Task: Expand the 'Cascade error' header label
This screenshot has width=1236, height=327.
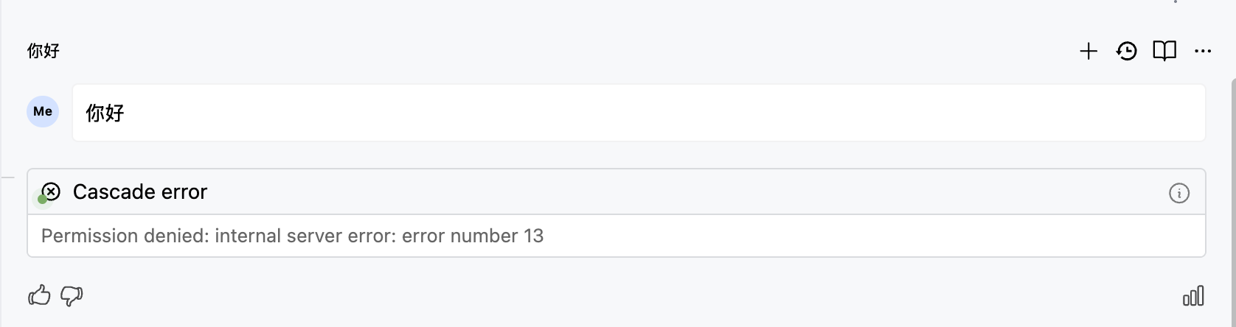Action: 140,192
